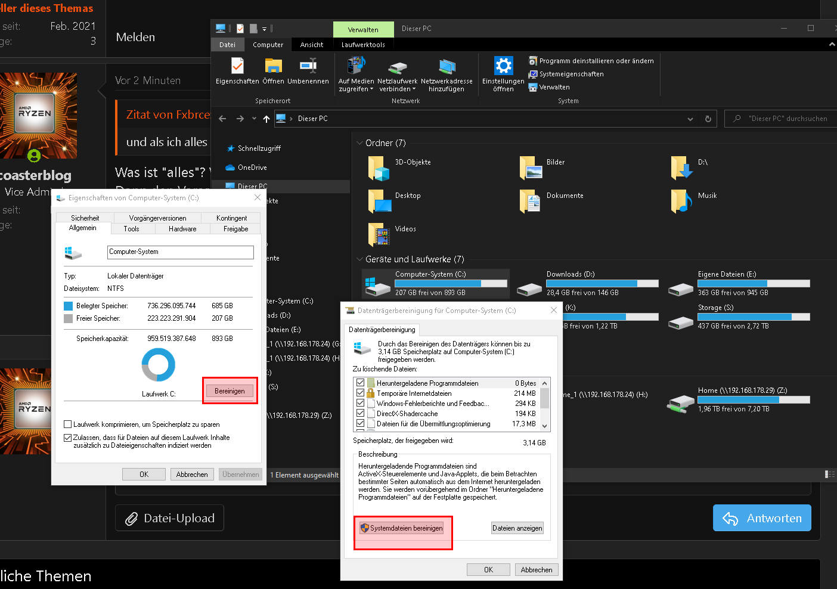The width and height of the screenshot is (837, 589).
Task: Click Systemdateien bereinigen
Action: (x=401, y=528)
